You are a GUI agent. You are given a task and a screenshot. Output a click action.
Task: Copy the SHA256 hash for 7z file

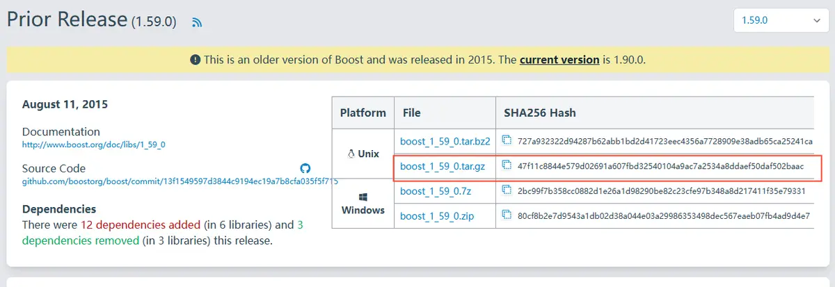click(507, 190)
